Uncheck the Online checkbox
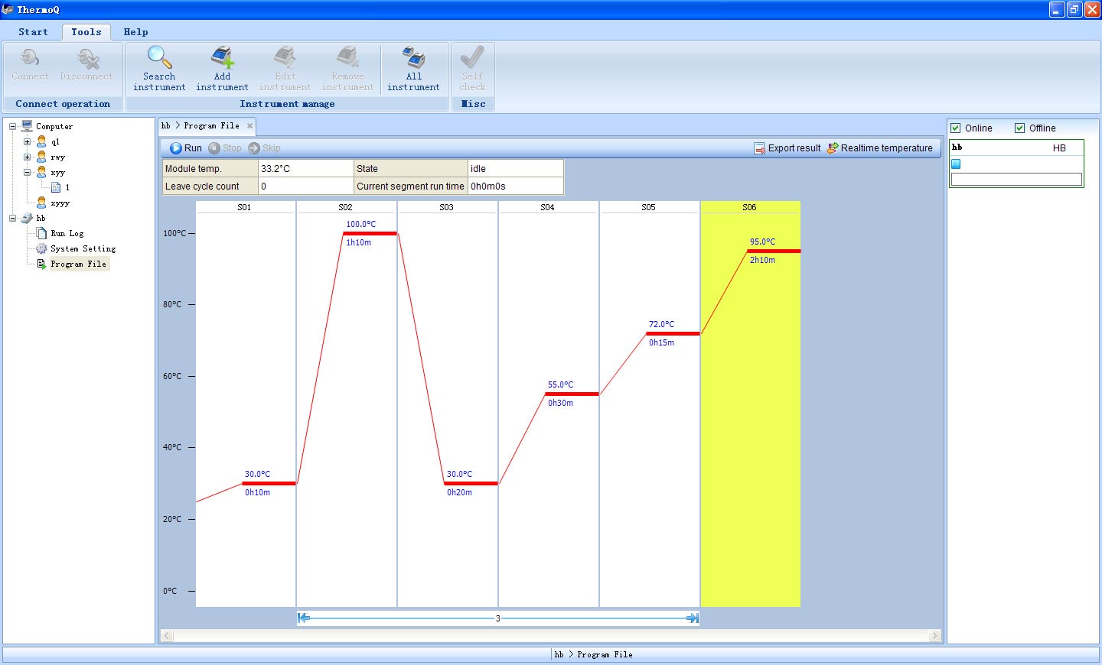The height and width of the screenshot is (665, 1102). [955, 128]
